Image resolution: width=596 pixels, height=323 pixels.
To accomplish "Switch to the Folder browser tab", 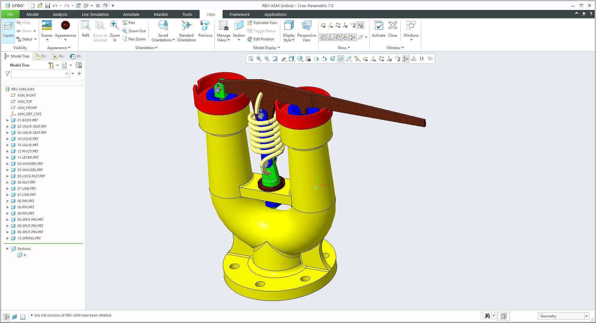I will [x=41, y=56].
